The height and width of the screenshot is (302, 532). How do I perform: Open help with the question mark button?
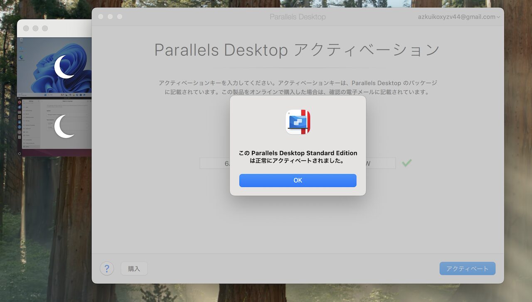(107, 268)
